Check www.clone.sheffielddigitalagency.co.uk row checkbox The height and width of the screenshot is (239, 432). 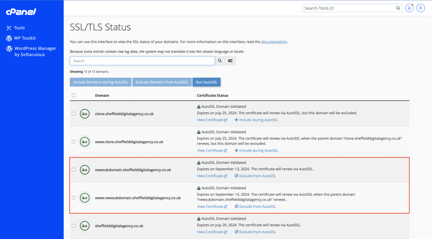pos(73,142)
